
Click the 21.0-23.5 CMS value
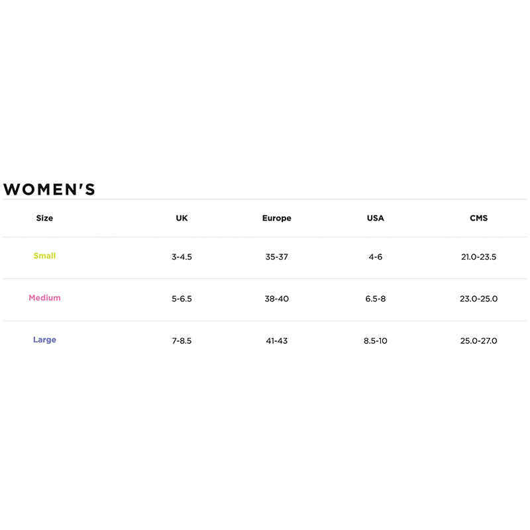pos(478,257)
